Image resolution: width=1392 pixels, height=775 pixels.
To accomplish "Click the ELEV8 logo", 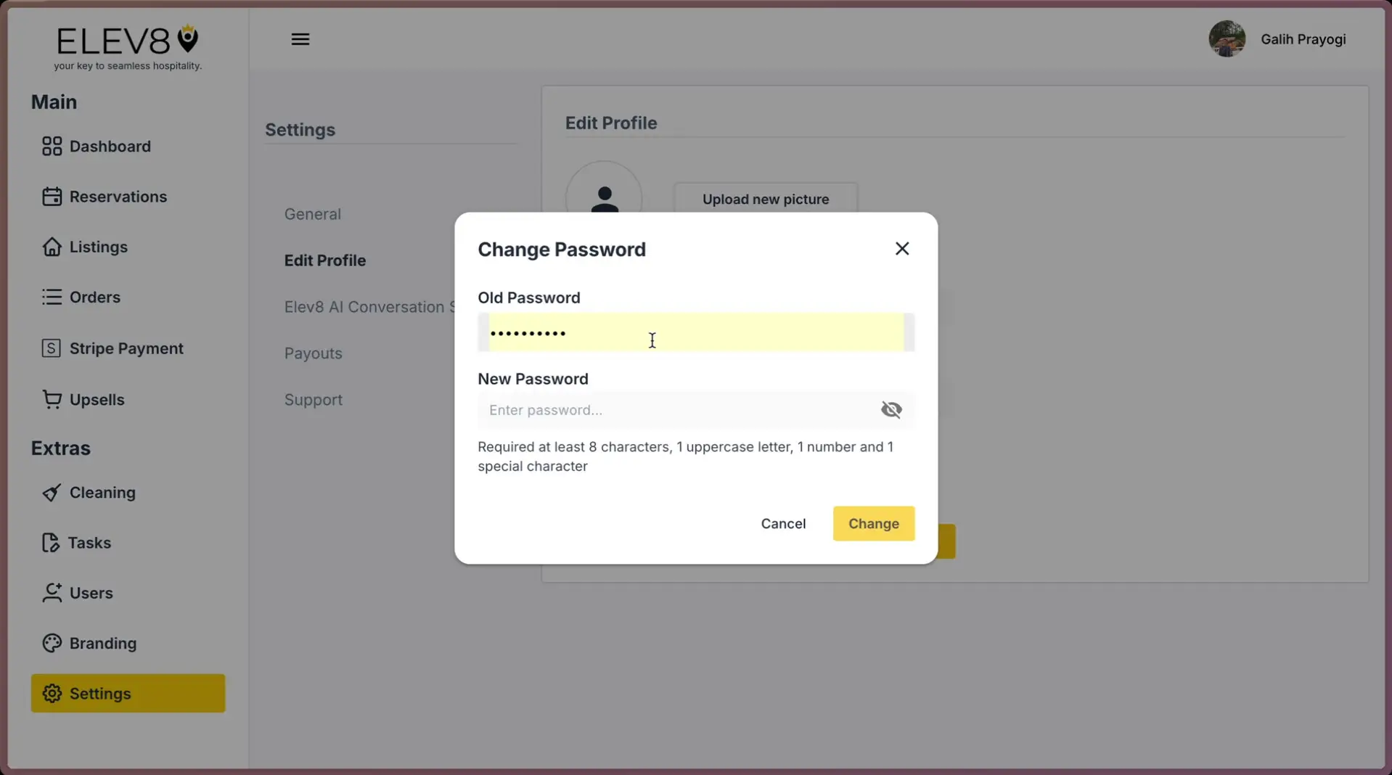I will tap(127, 40).
